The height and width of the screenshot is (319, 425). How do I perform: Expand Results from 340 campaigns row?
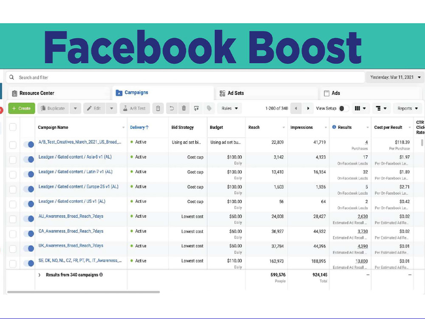tap(39, 275)
